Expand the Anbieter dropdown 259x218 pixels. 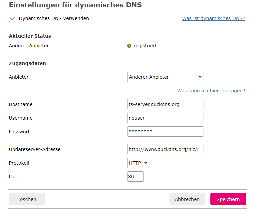(165, 77)
